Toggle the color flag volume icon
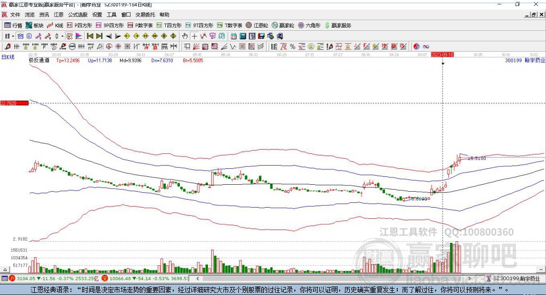This screenshot has height=295, width=546. click(x=79, y=36)
